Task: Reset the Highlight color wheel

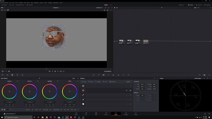Action: pyautogui.click(x=58, y=81)
